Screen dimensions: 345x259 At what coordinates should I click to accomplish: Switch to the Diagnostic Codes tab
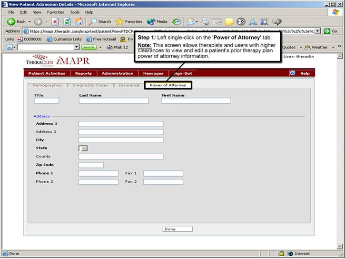[91, 85]
